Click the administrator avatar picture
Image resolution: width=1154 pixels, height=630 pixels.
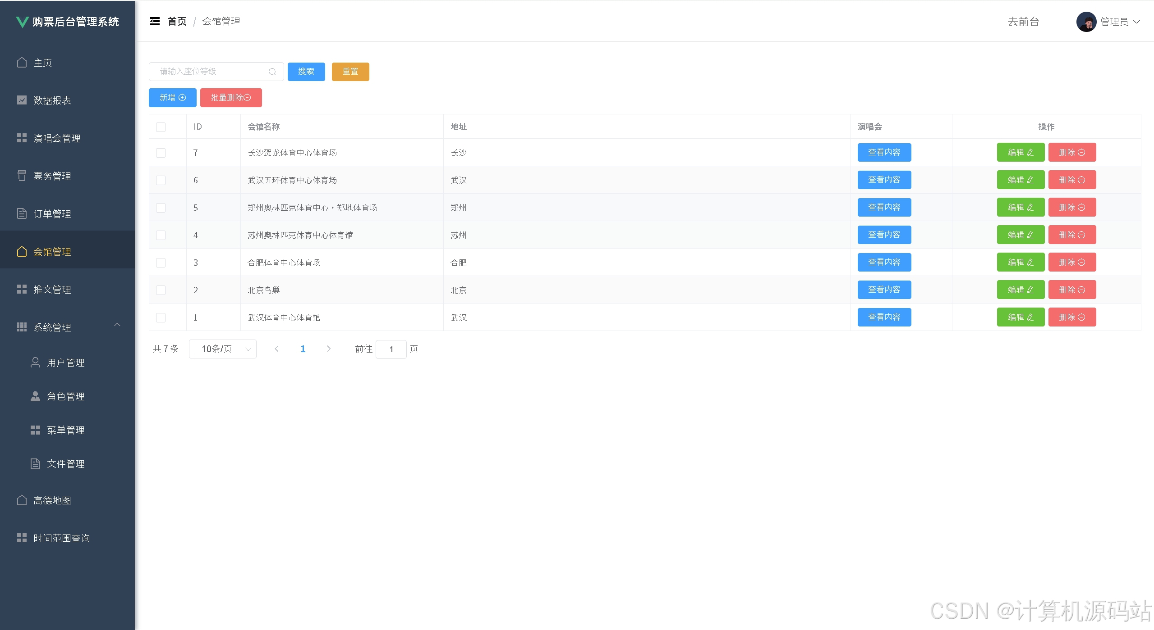click(1086, 22)
